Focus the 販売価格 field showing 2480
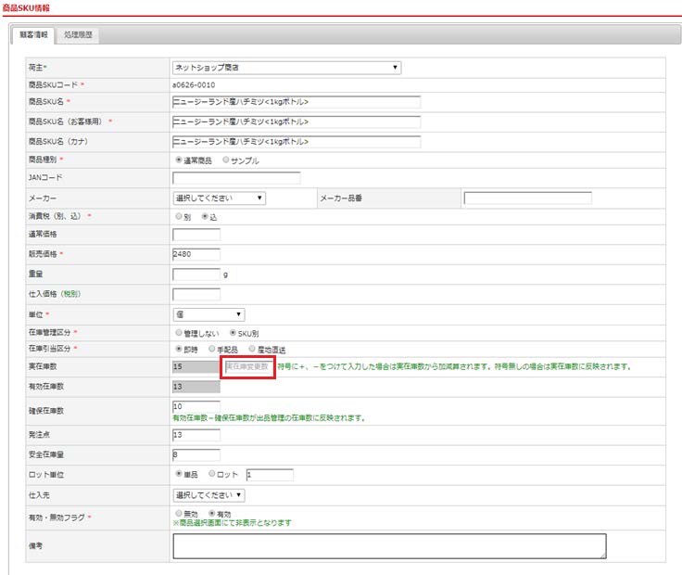Image resolution: width=682 pixels, height=575 pixels. point(196,255)
